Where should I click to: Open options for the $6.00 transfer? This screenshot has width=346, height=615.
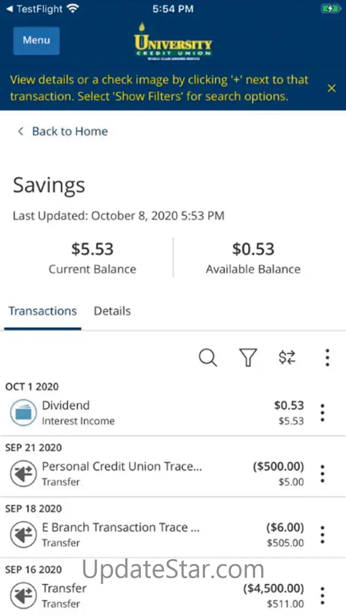tap(322, 535)
